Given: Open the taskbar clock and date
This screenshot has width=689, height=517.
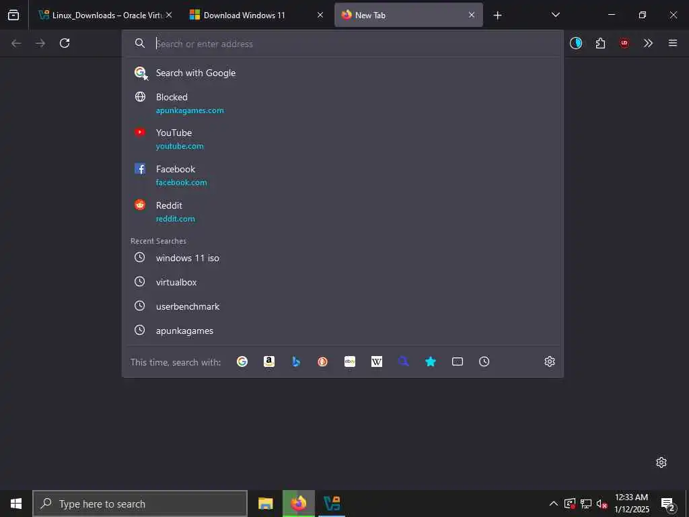Looking at the screenshot, I should click(x=631, y=504).
